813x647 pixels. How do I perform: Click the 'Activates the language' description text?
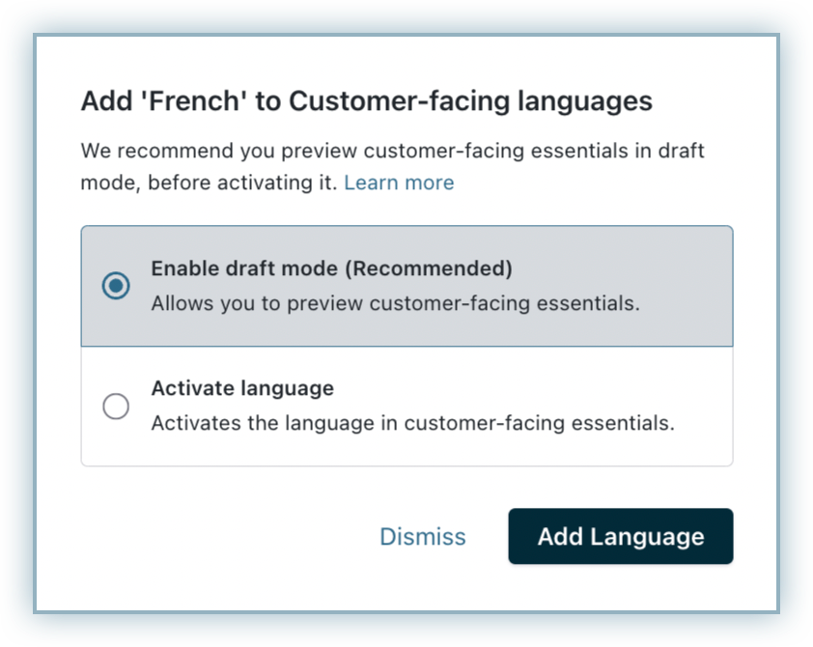[x=412, y=423]
